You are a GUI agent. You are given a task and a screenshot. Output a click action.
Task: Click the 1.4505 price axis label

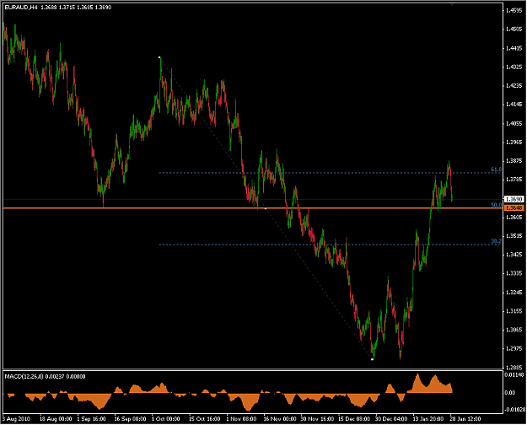click(x=514, y=30)
